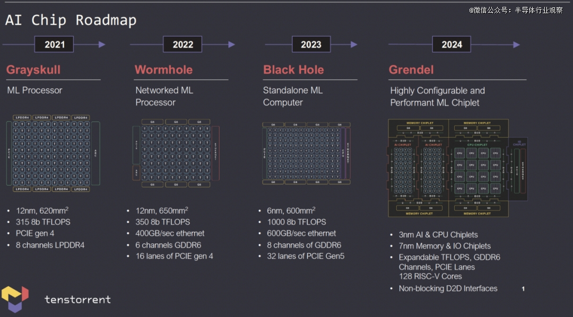Click the 'PCIE gen 4' bullet under Grayskull
The width and height of the screenshot is (573, 317).
pos(34,233)
